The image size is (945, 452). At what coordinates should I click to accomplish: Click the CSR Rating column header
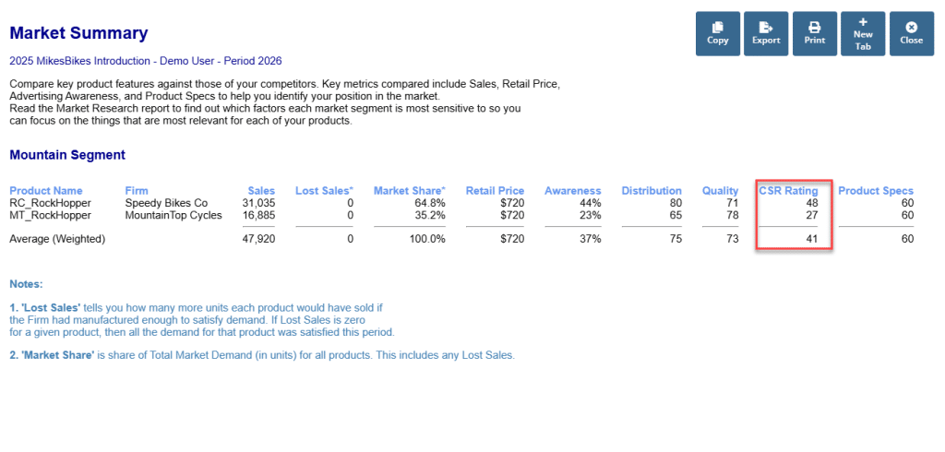pyautogui.click(x=788, y=191)
